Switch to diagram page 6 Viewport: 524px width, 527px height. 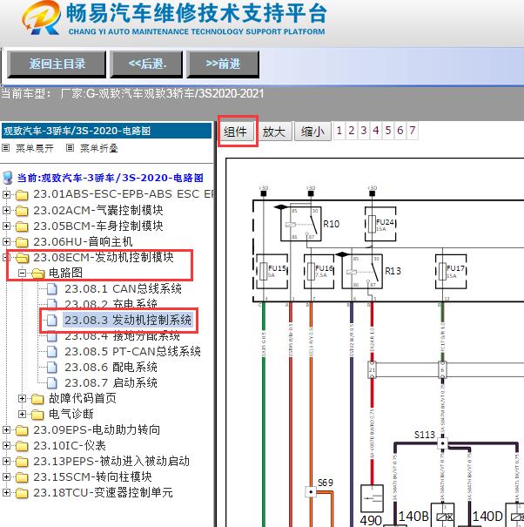400,131
